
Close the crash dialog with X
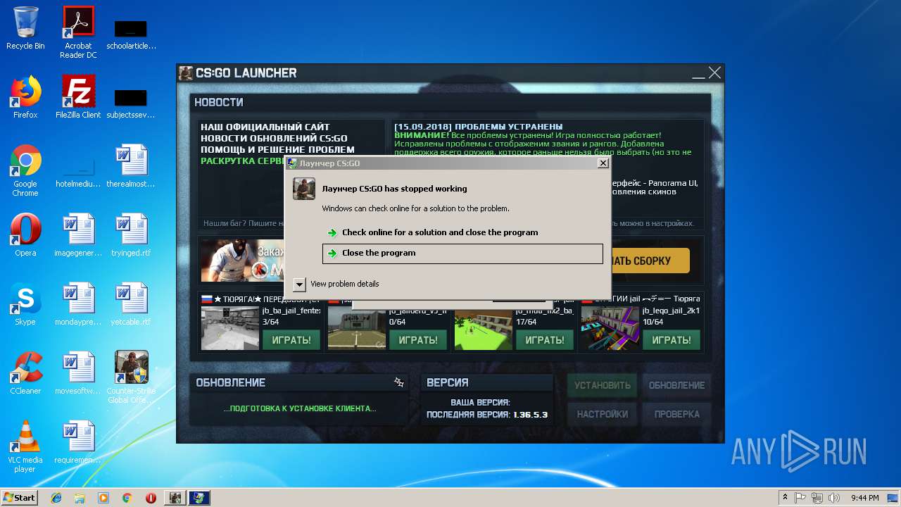[603, 163]
